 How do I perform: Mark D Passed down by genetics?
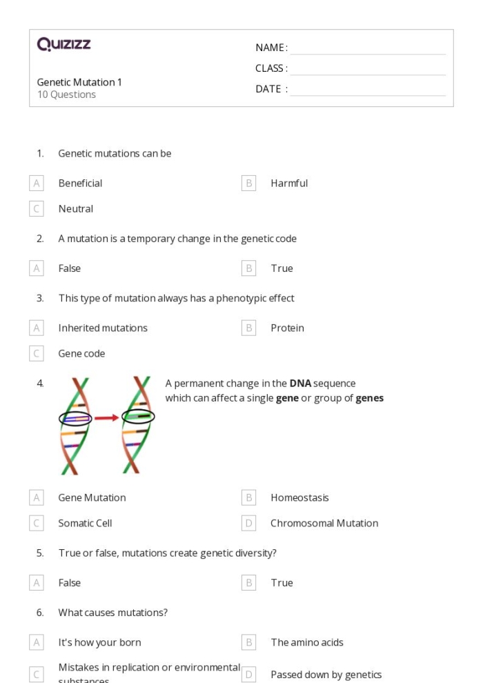coord(249,675)
